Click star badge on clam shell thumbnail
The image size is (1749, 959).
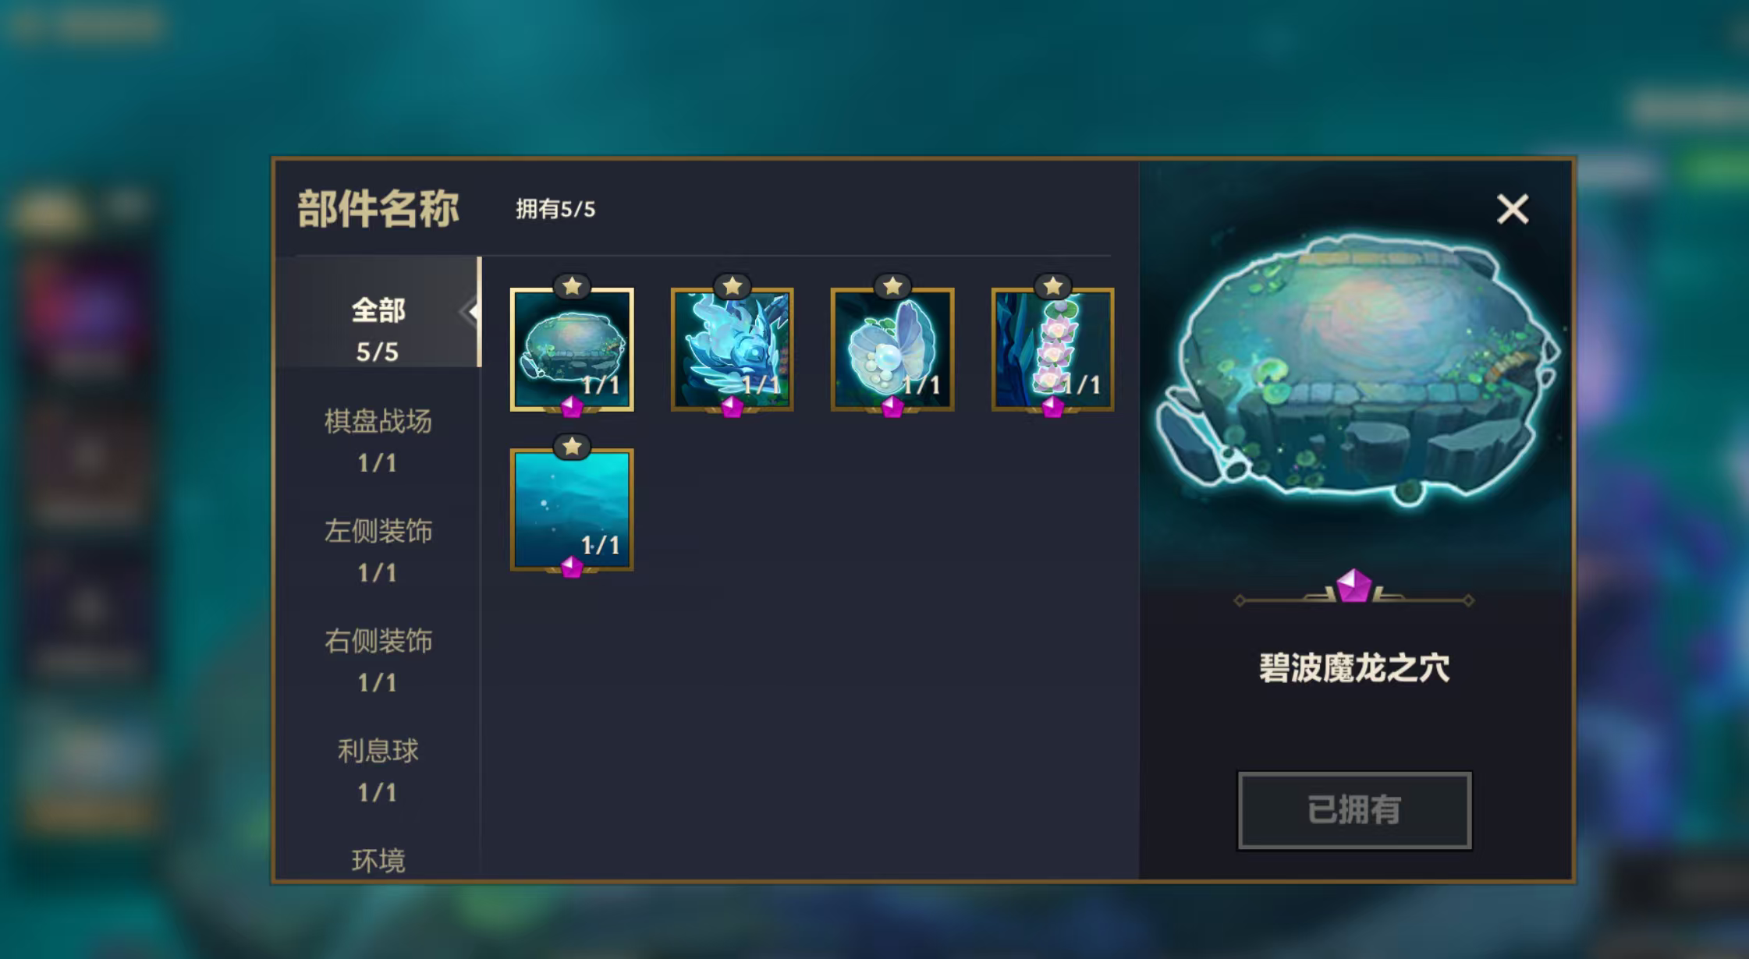coord(892,286)
